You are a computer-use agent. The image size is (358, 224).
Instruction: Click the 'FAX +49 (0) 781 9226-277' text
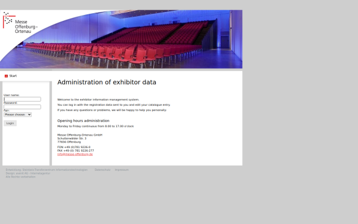coord(76,151)
